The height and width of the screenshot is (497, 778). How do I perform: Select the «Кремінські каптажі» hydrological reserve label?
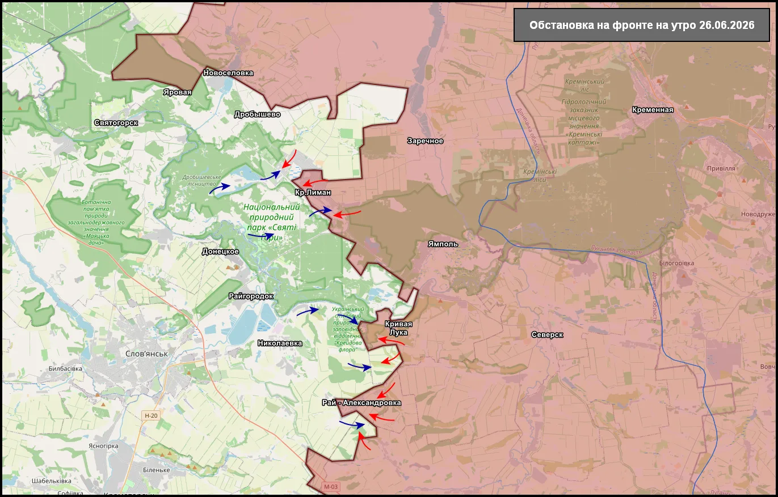click(x=584, y=122)
